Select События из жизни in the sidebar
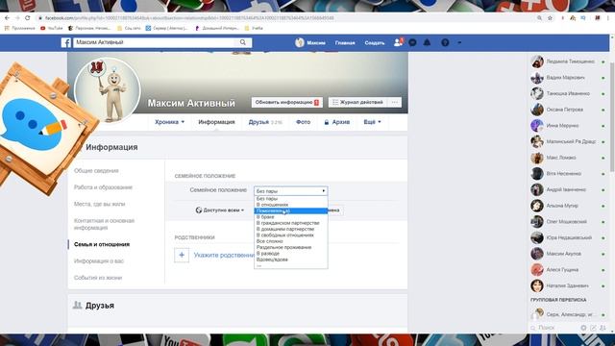Screen dimensions: 615x346 98,278
